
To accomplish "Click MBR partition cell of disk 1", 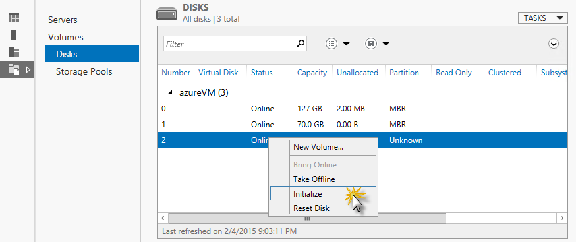I will pos(397,125).
